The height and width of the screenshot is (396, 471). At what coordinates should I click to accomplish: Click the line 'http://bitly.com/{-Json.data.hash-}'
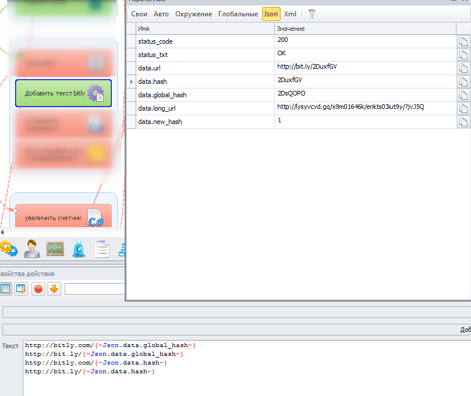pyautogui.click(x=96, y=363)
